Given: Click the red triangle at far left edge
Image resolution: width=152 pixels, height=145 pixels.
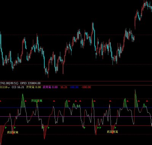Looking at the screenshot, I should (x=0, y=101).
